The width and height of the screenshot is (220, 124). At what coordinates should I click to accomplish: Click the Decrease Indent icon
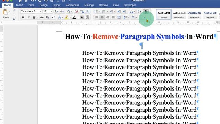coord(119,11)
